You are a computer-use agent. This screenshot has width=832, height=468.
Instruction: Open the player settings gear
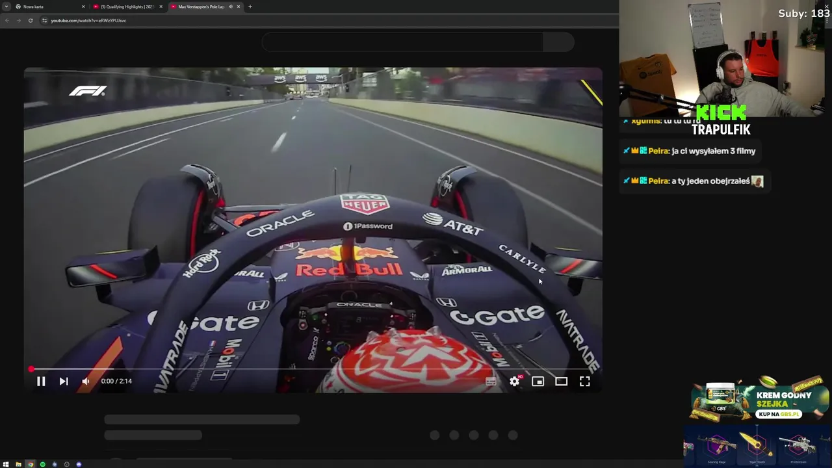tap(515, 382)
